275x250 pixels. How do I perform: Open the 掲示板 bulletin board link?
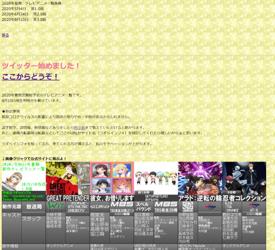pos(79,128)
